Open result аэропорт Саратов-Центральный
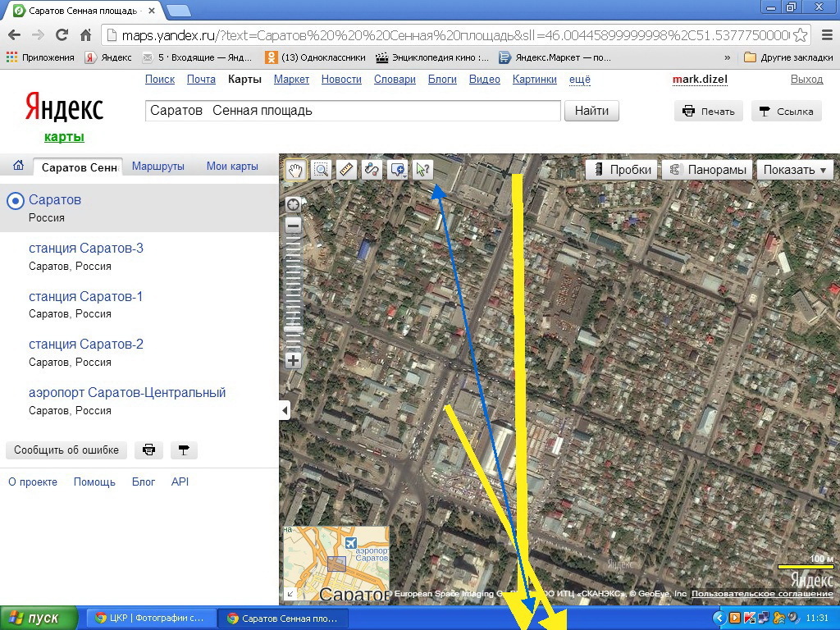The width and height of the screenshot is (840, 630). pos(127,392)
